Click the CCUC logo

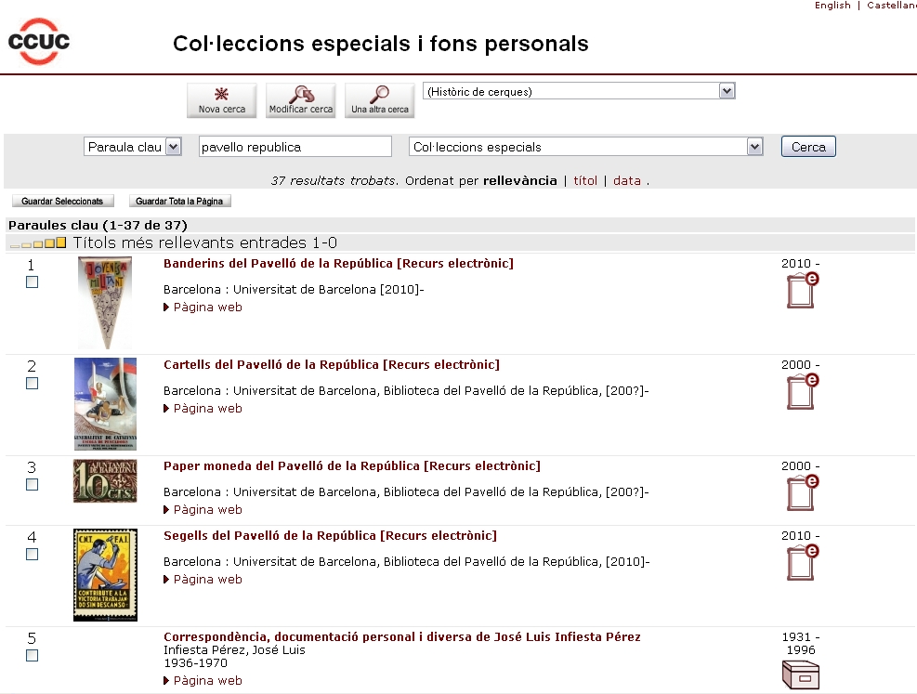39,41
